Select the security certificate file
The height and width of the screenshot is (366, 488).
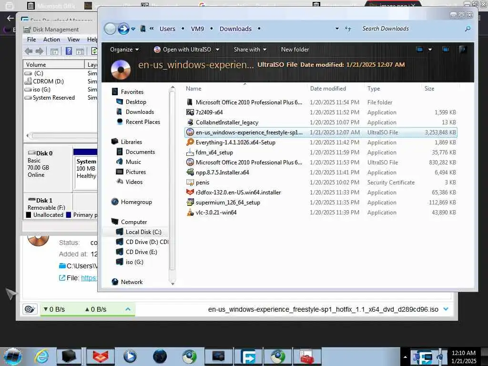tap(321, 183)
